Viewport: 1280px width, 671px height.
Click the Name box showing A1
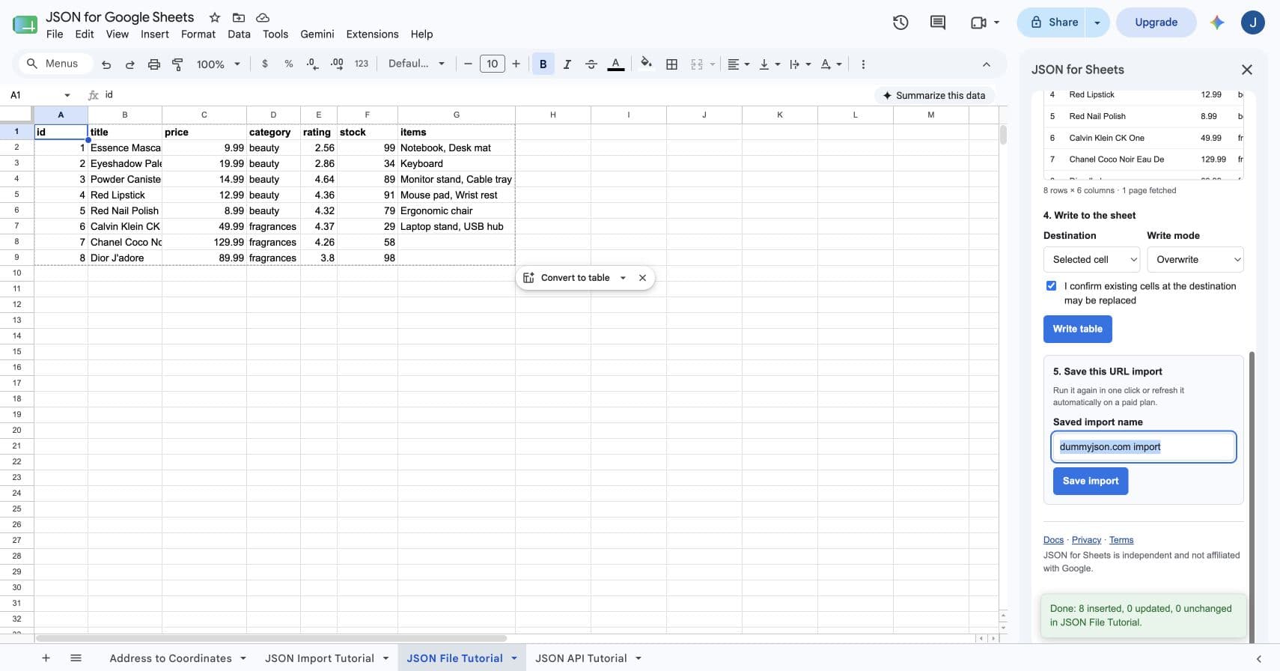coord(39,95)
